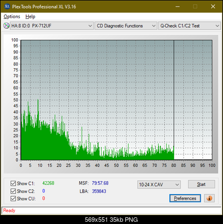
Task: Open the Options menu
Action: [x=12, y=17]
